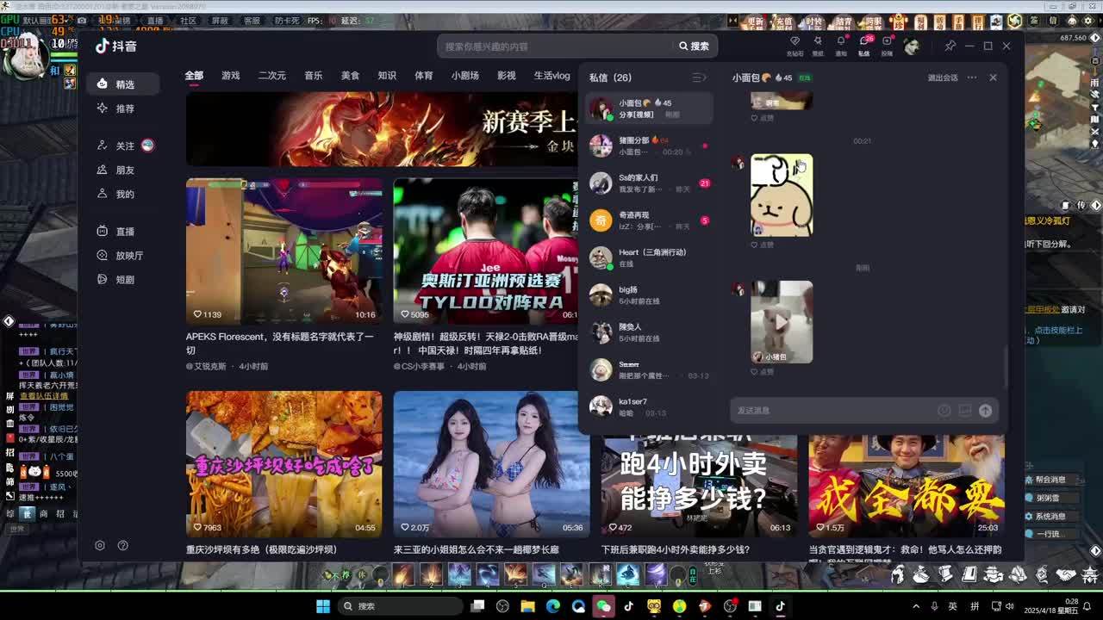Open the 通知 notifications bell icon
The image size is (1103, 620).
841,43
